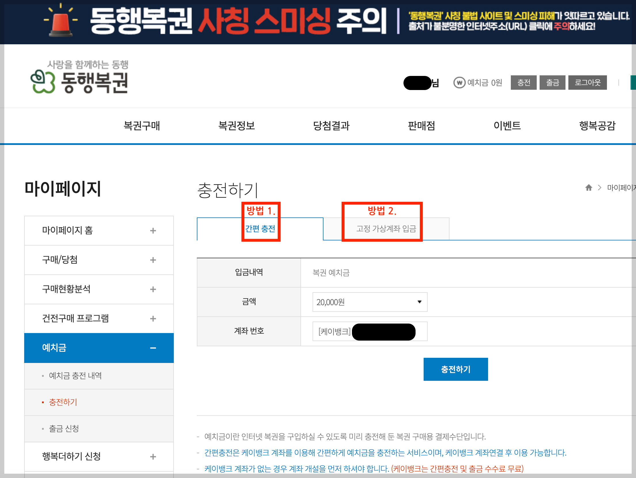The width and height of the screenshot is (636, 478).
Task: Open 당첨결과 menu item
Action: click(331, 126)
